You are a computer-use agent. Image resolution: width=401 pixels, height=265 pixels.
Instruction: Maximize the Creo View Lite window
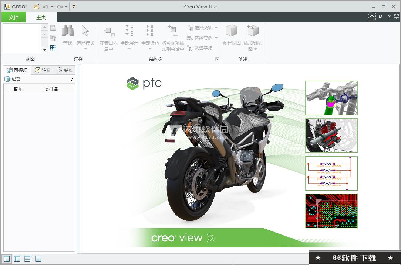click(x=383, y=7)
